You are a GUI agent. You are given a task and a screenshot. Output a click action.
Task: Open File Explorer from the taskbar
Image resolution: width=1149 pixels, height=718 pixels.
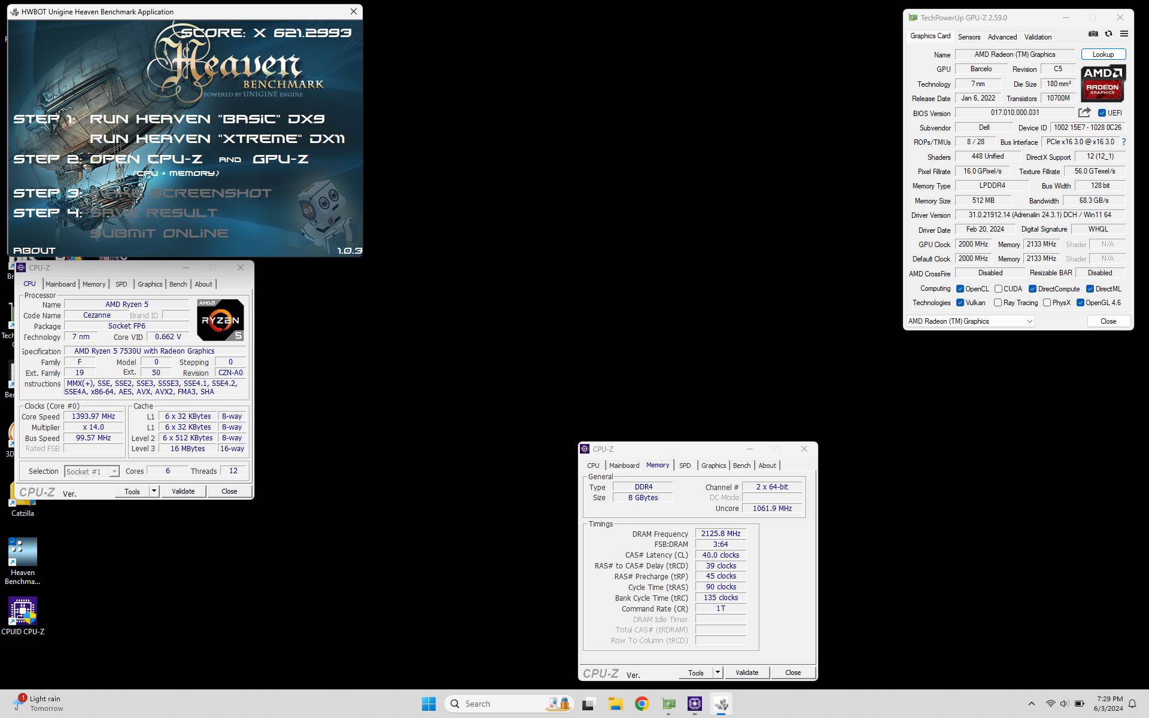pos(615,704)
